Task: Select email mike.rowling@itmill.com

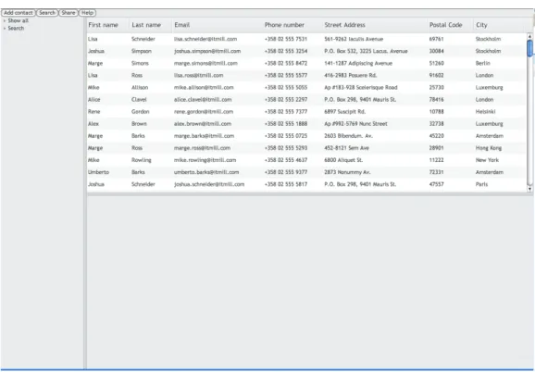Action: tap(205, 160)
